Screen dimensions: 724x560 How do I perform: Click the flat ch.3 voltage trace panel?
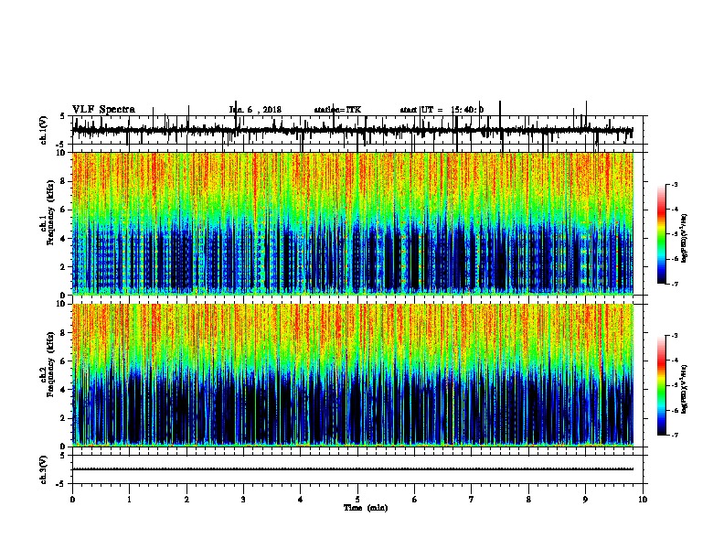click(x=357, y=469)
